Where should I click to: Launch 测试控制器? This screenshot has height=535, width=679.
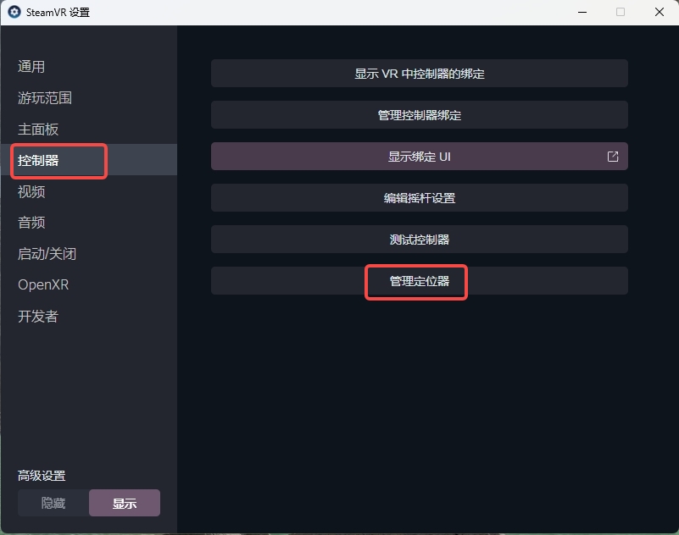tap(419, 240)
